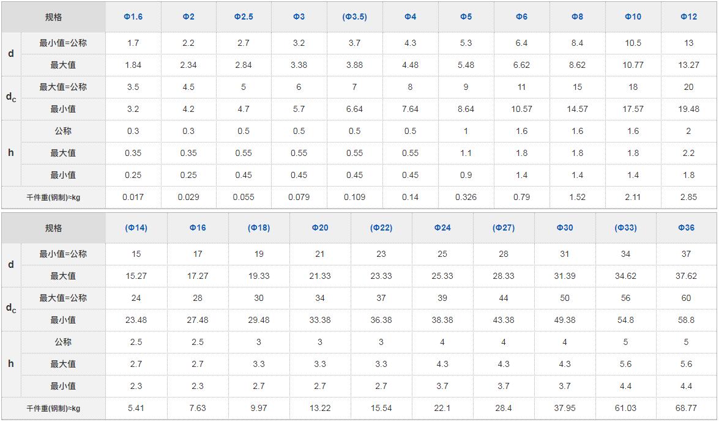Click the (Φ33) specification link
719x422 pixels.
(x=625, y=228)
